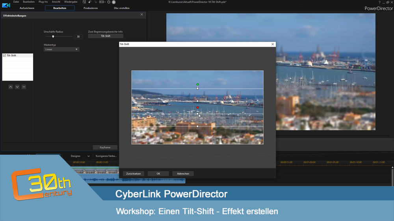Click the 00:01:15:00 mark on timeline ruler
Viewport: 394px width, 221px height.
(379, 162)
